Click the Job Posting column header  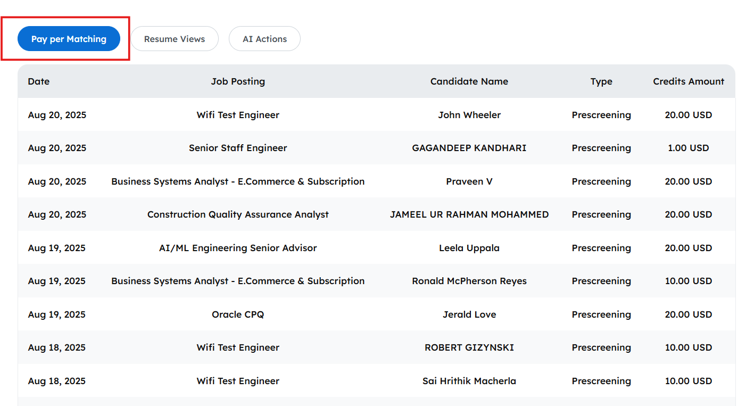(x=238, y=81)
